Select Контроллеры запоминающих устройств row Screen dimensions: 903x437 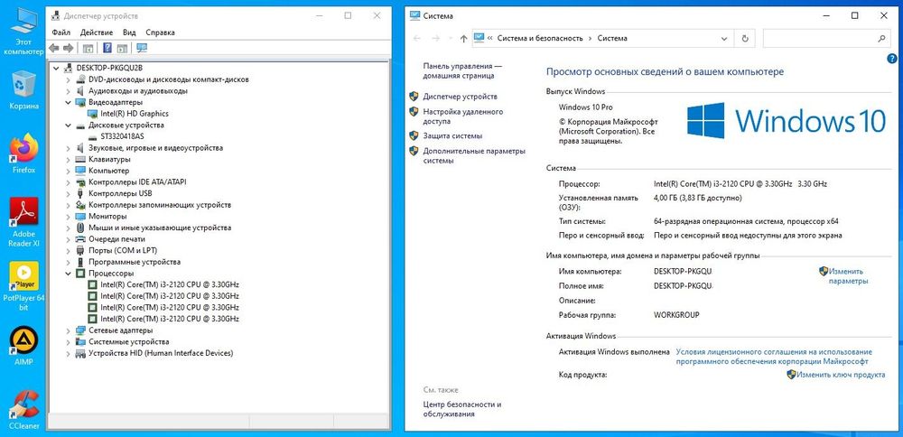[x=160, y=205]
